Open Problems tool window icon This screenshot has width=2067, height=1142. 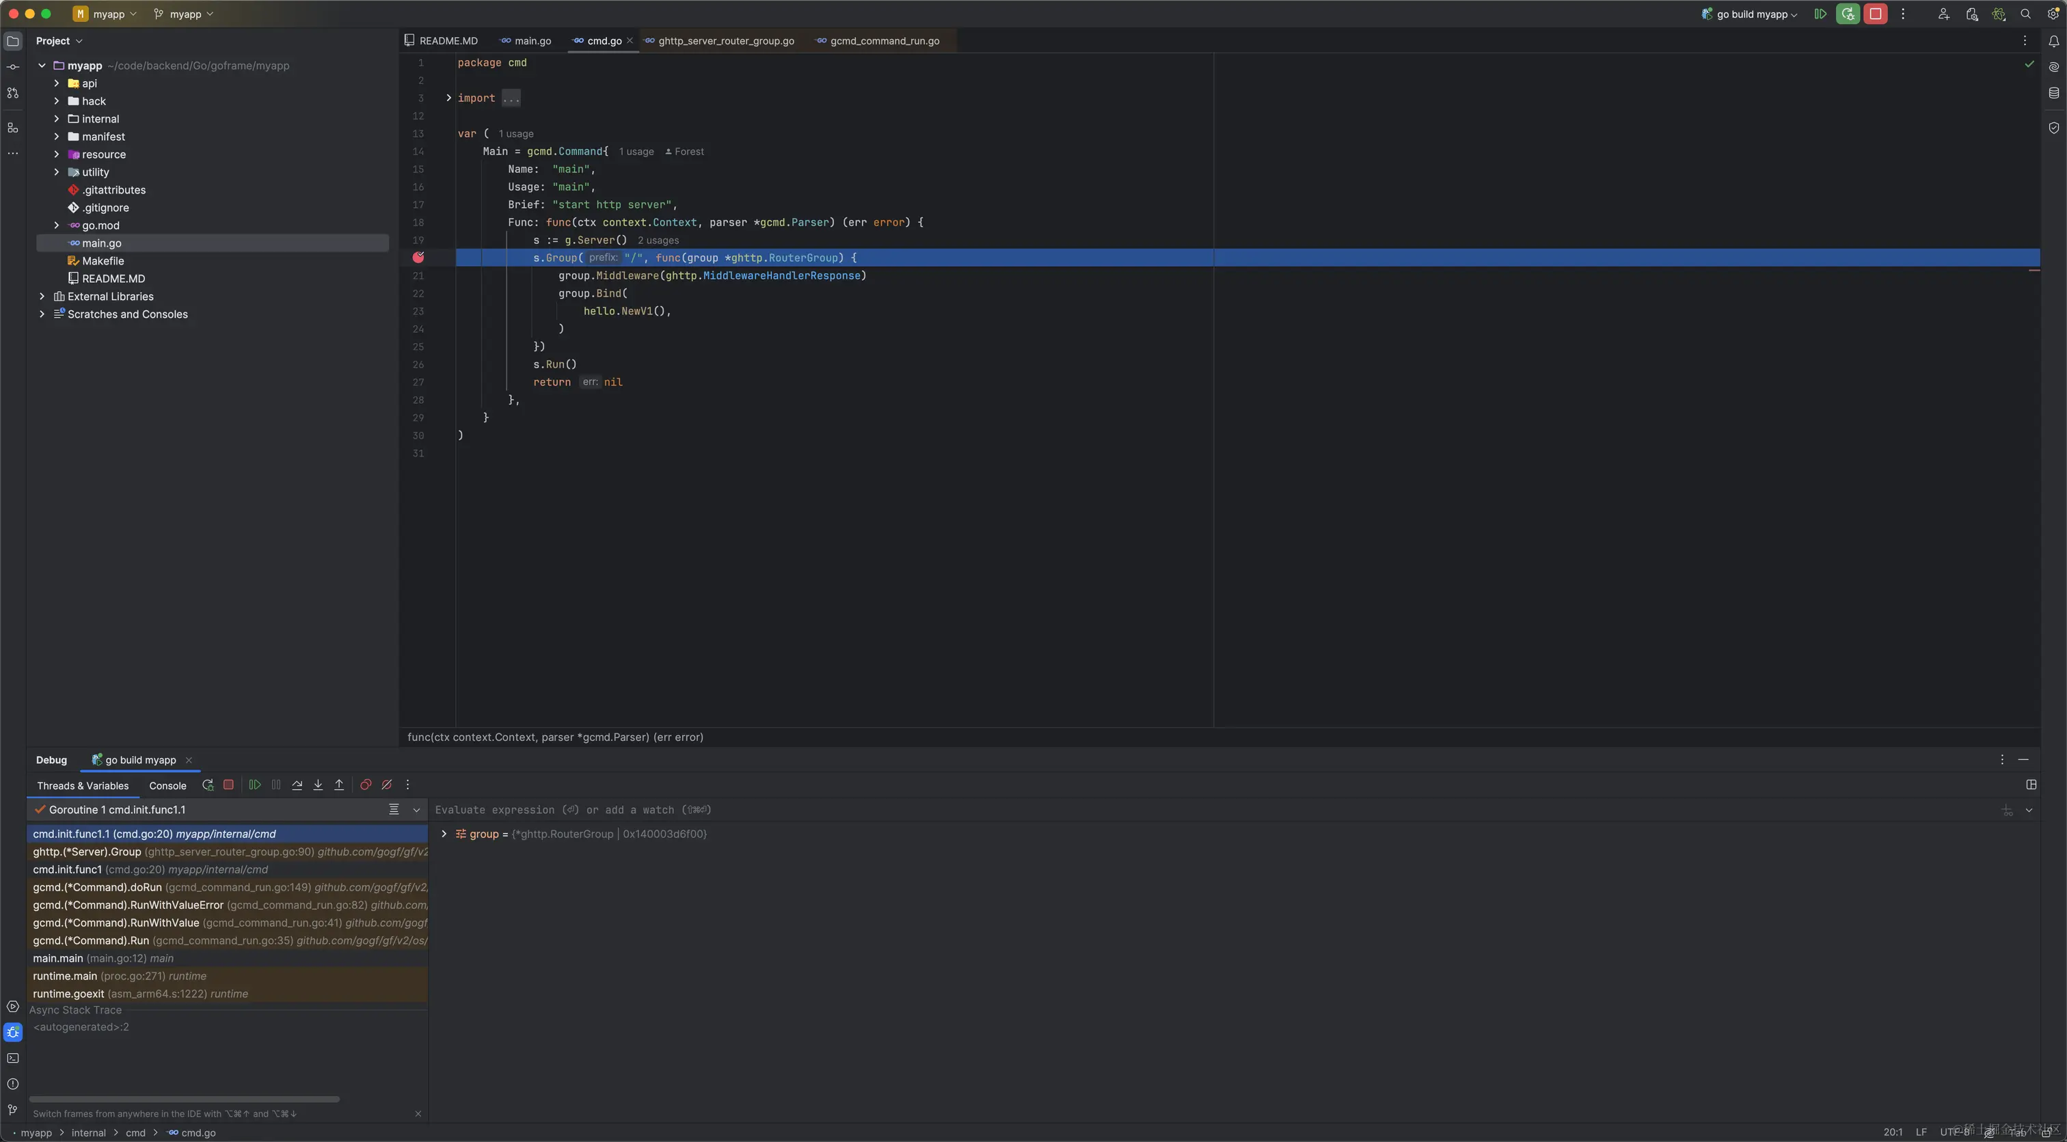[13, 1083]
